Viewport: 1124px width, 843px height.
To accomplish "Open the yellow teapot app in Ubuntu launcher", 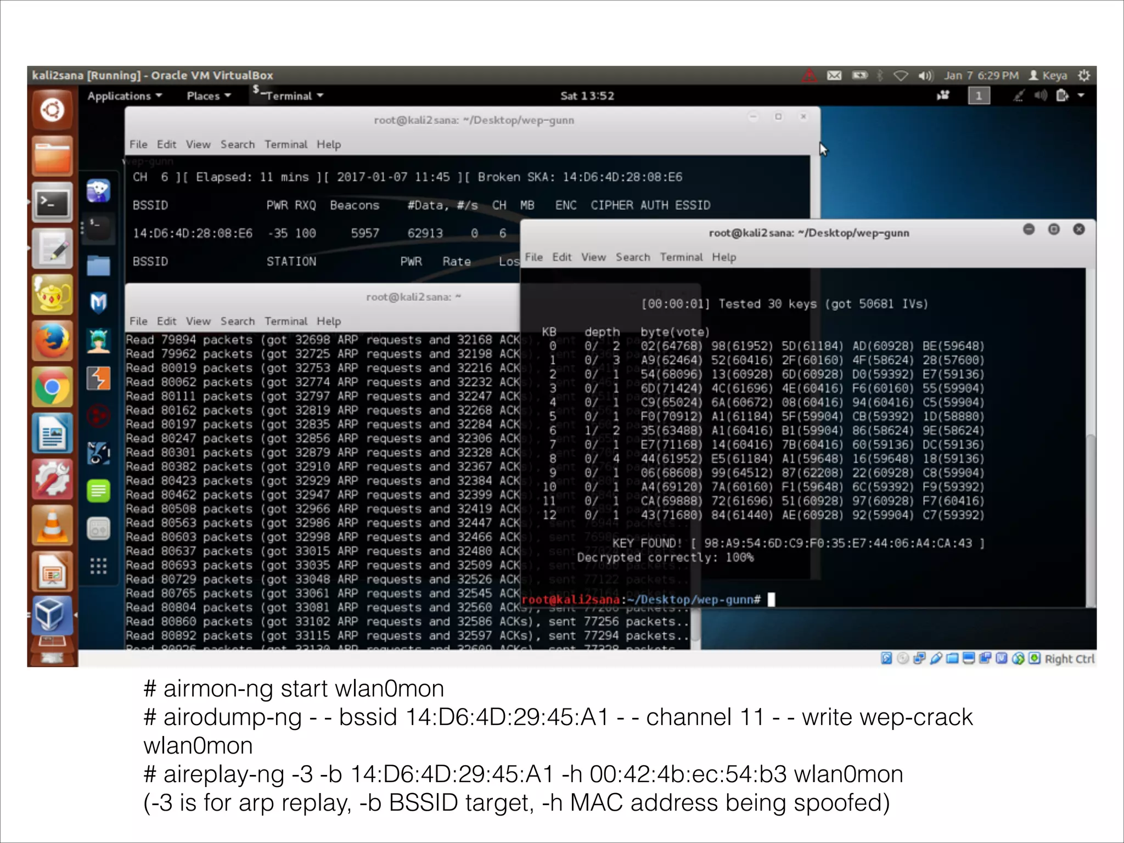I will click(x=52, y=295).
